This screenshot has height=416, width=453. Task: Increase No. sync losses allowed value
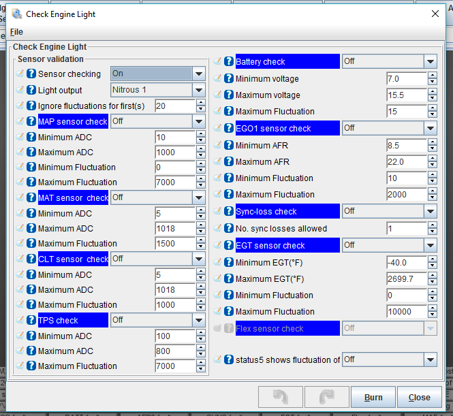[432, 225]
